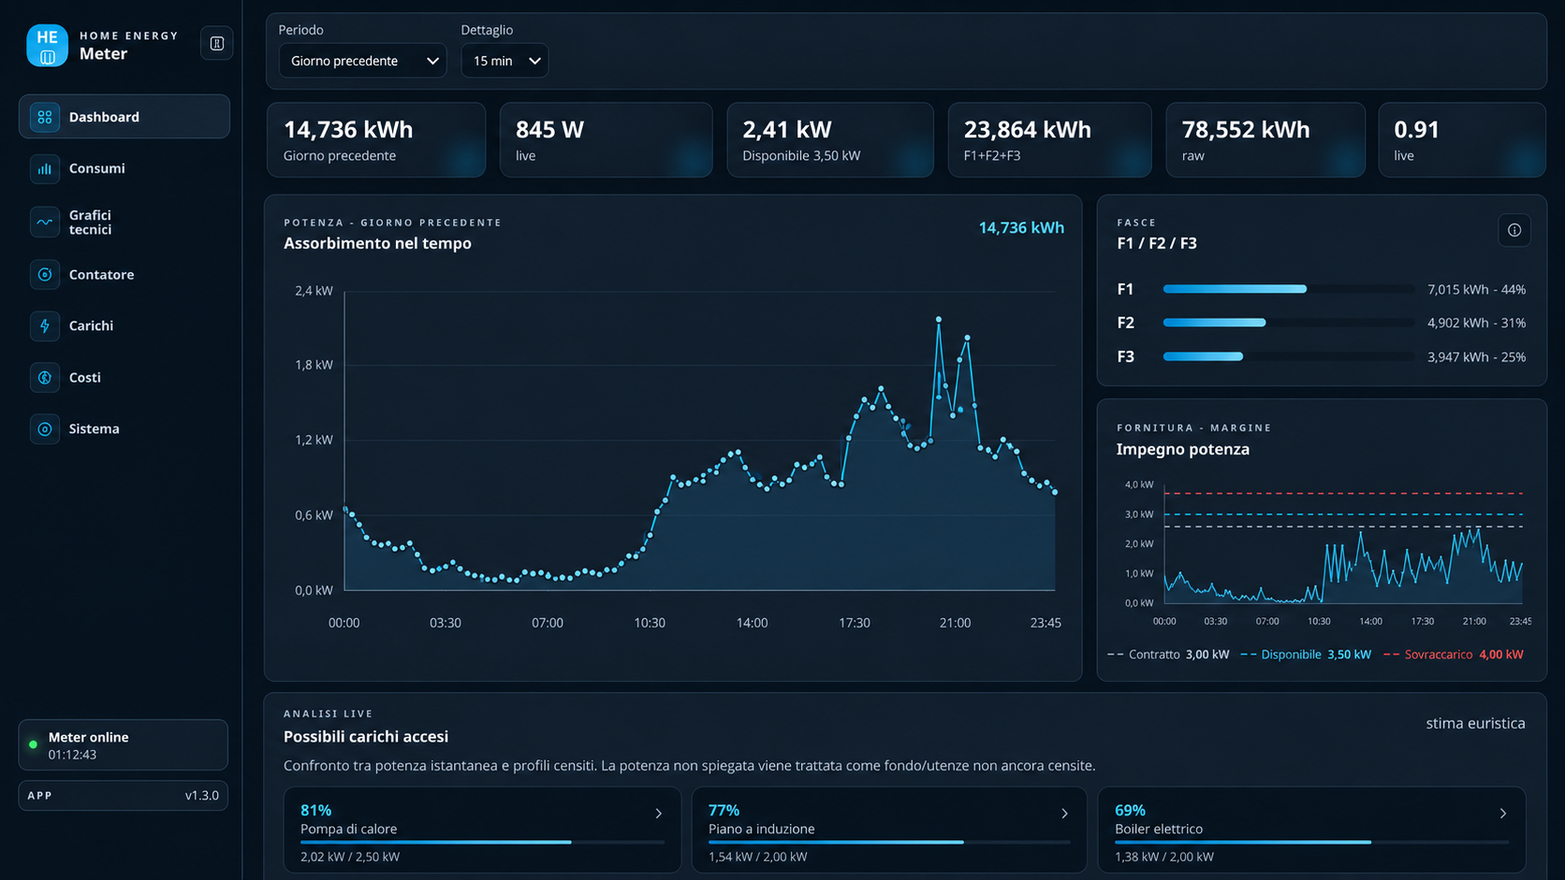This screenshot has width=1565, height=880.
Task: Click the Dashboard grid icon
Action: click(x=44, y=117)
